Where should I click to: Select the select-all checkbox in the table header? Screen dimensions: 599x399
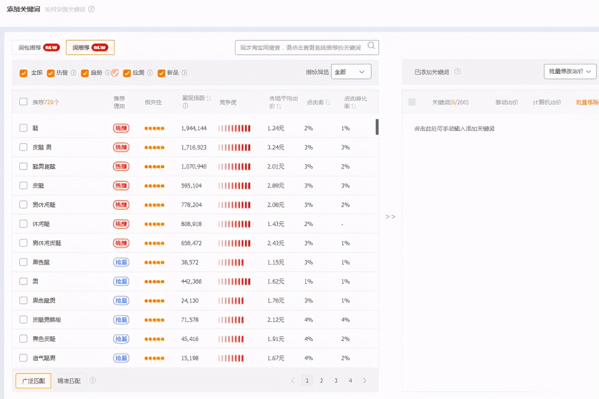click(23, 101)
